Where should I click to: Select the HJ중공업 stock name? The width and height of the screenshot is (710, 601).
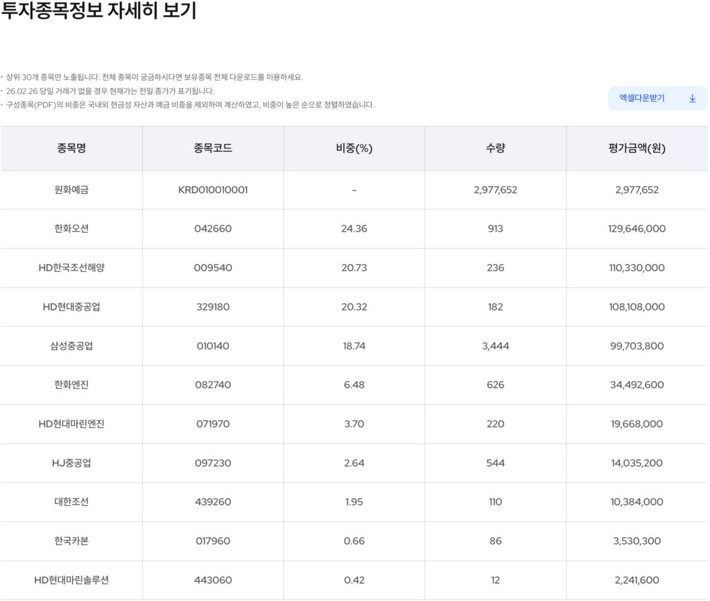tap(71, 463)
